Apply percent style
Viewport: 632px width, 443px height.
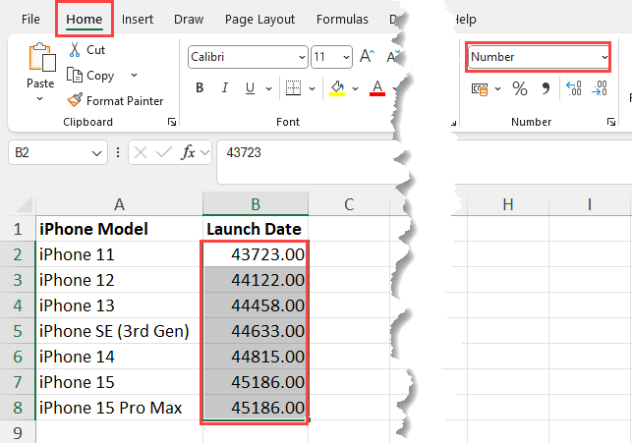[520, 88]
